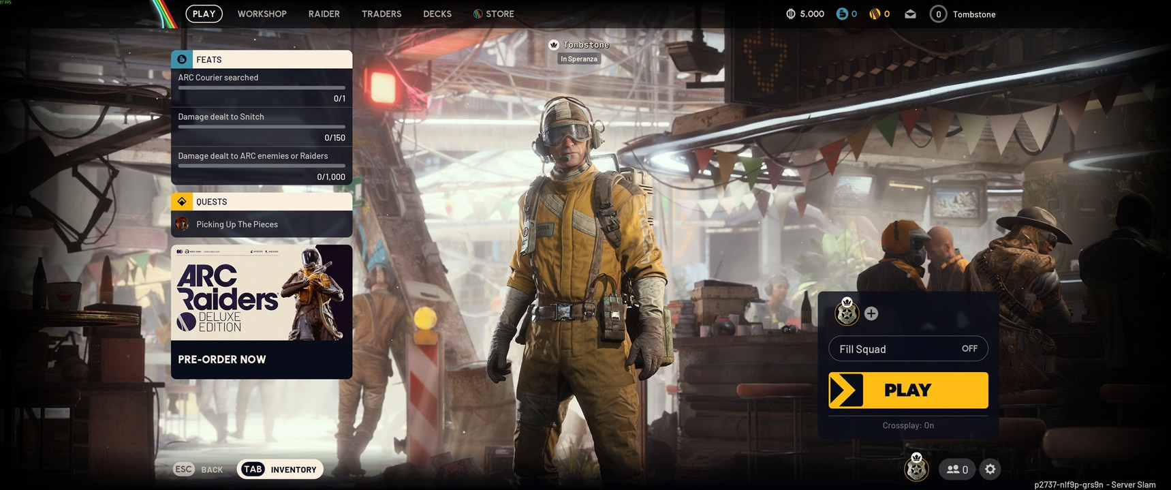
Task: Select the Damage dealt to Snitch feat
Action: (x=262, y=127)
